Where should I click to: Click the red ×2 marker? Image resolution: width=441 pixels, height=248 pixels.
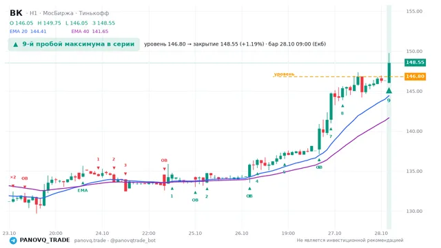(x=13, y=177)
